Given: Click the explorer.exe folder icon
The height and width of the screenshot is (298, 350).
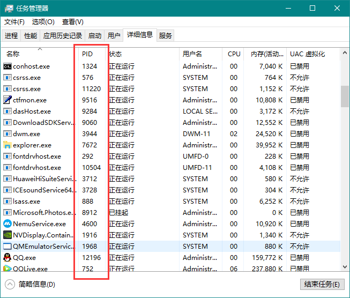Looking at the screenshot, I should 8,145.
